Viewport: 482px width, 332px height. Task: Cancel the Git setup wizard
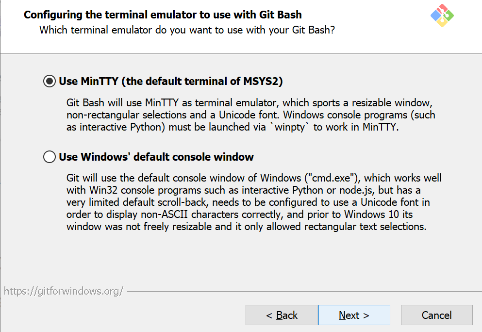pyautogui.click(x=436, y=315)
